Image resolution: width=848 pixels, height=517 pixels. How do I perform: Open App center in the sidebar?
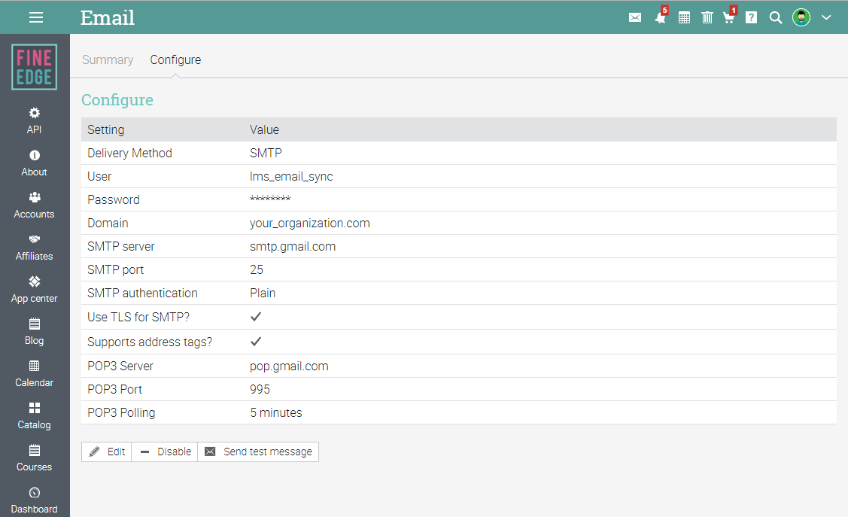34,289
